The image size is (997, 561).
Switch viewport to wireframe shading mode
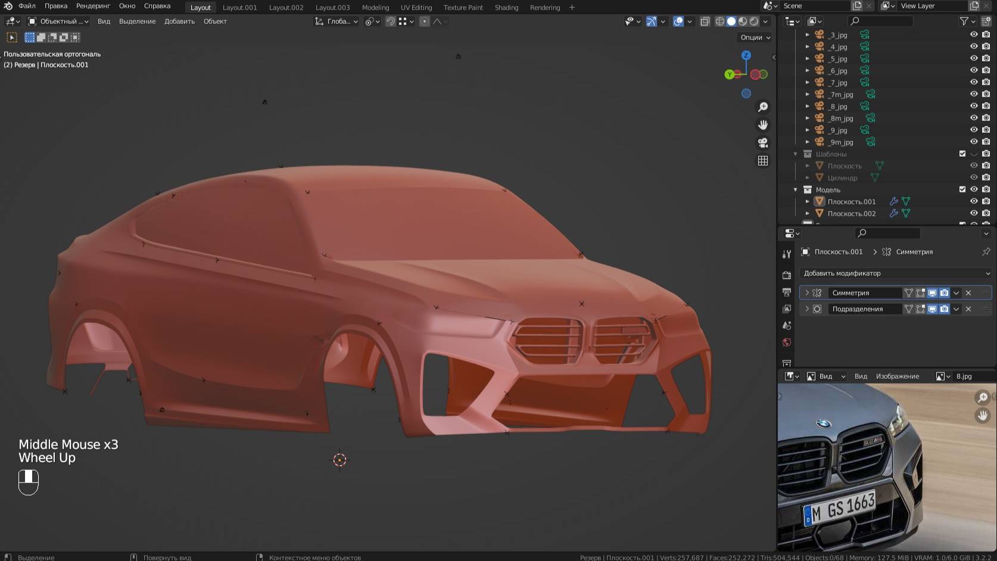point(719,21)
